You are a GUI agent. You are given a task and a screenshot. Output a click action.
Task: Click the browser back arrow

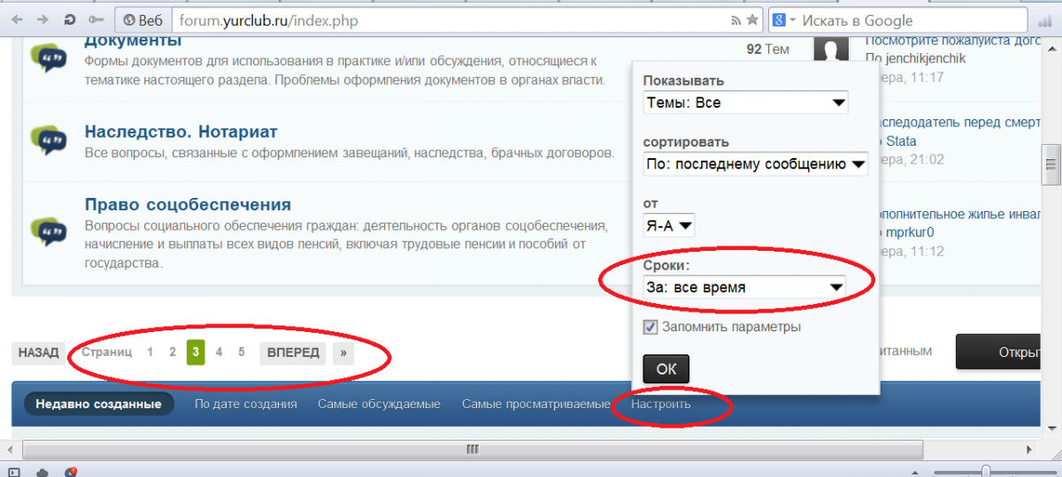point(18,19)
